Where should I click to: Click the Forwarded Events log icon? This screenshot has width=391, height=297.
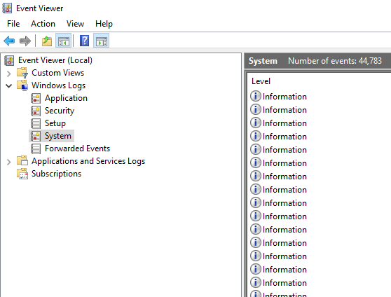point(36,148)
